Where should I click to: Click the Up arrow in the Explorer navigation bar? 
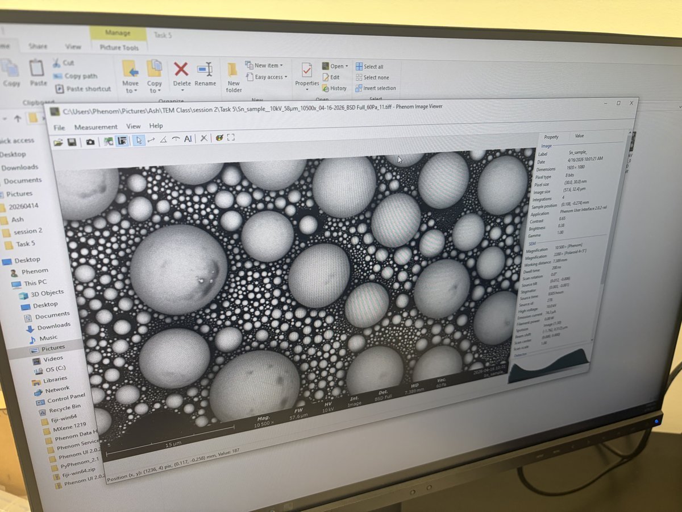coord(18,118)
